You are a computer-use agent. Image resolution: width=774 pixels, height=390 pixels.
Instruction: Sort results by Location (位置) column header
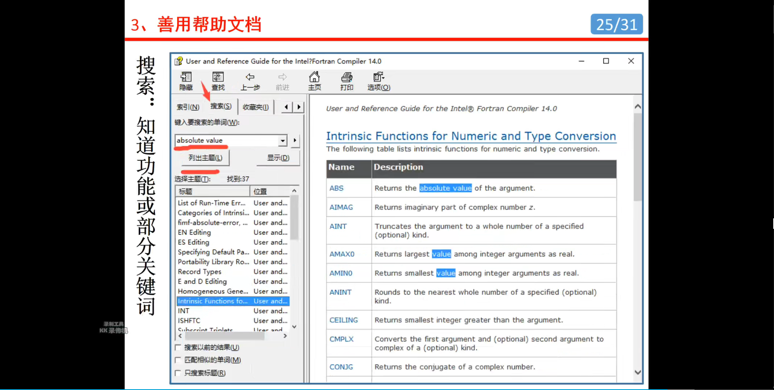point(270,191)
